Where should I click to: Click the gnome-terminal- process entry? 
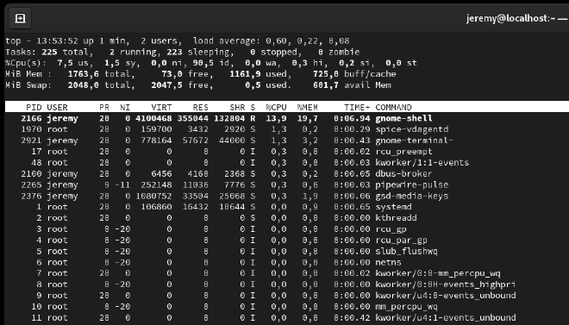[x=415, y=141]
